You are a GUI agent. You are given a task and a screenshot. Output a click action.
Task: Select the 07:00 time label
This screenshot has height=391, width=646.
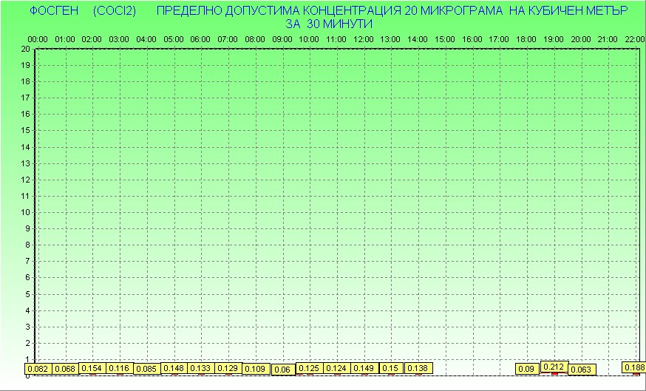tap(228, 40)
